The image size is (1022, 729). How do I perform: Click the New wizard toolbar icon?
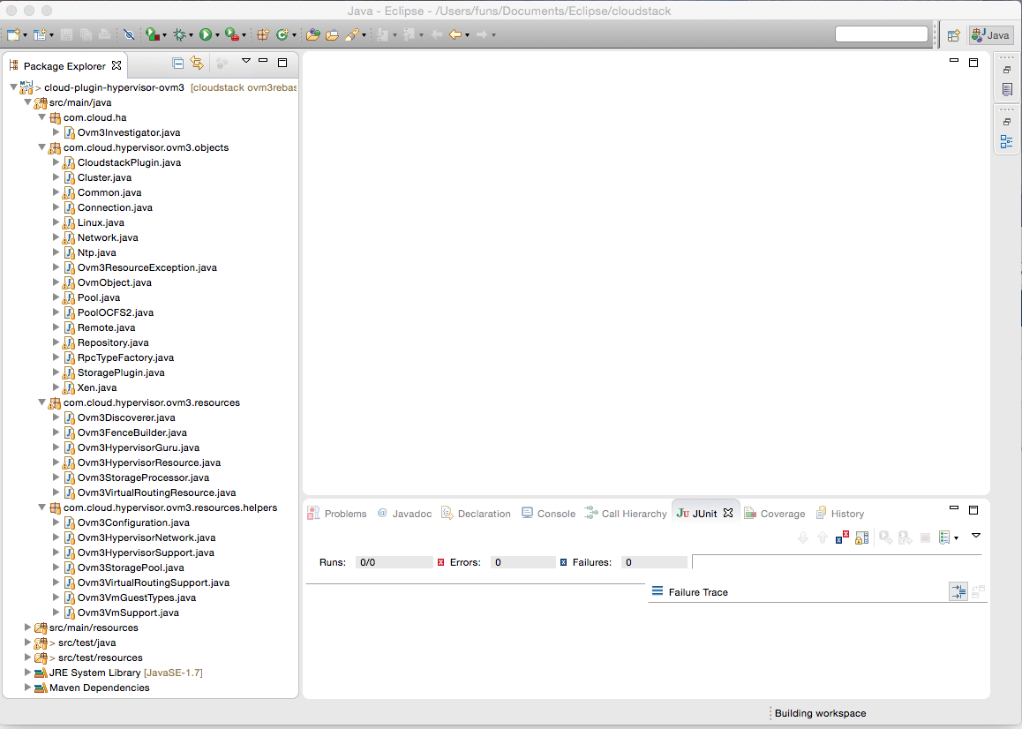[x=14, y=34]
